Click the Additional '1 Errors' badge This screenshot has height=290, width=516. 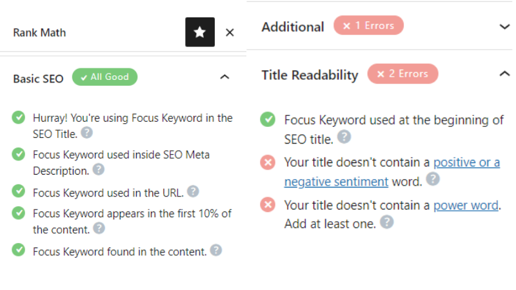[x=368, y=26]
